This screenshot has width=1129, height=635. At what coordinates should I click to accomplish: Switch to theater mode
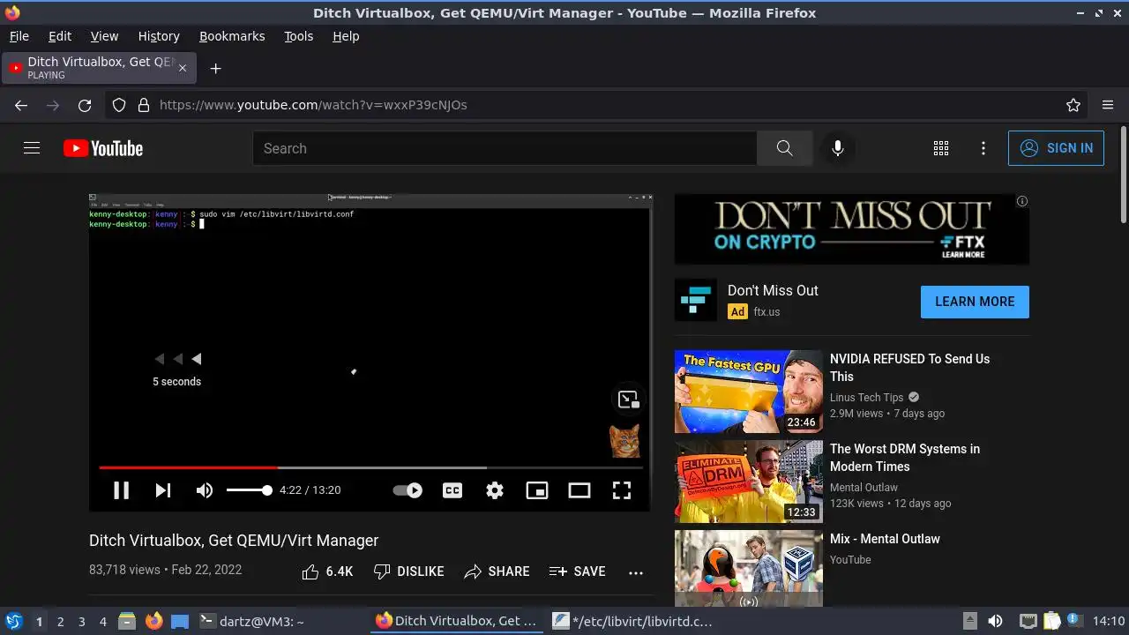pos(579,490)
